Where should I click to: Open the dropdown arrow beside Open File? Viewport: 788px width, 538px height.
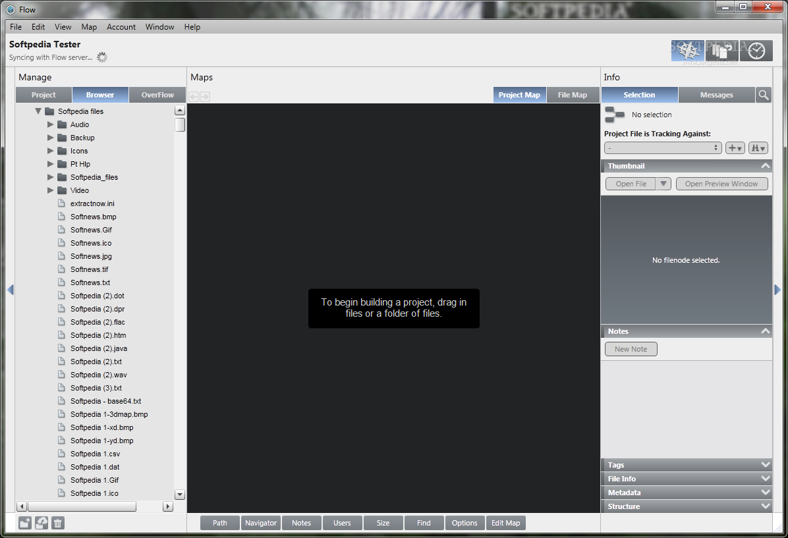pyautogui.click(x=663, y=184)
